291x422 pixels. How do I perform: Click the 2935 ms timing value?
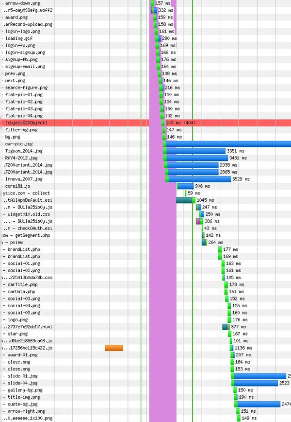click(x=228, y=165)
